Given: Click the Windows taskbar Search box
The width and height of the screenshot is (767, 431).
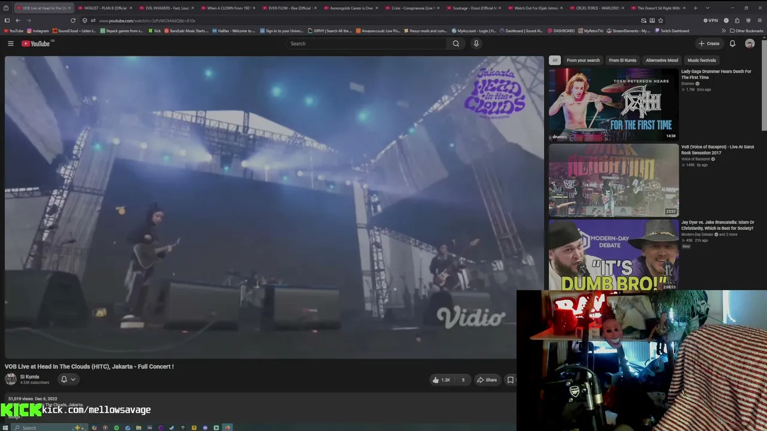Looking at the screenshot, I should click(x=49, y=427).
